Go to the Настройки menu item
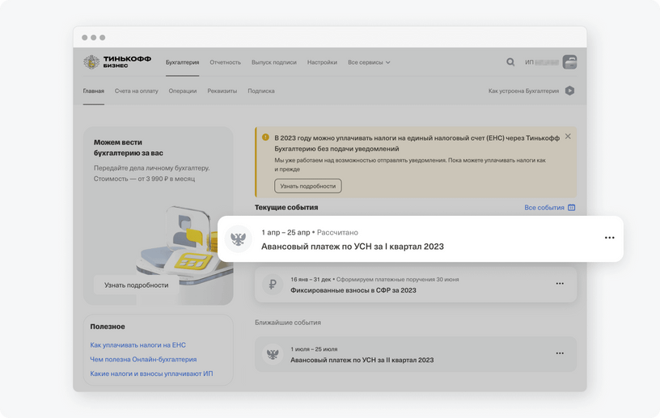660x418 pixels. (322, 62)
